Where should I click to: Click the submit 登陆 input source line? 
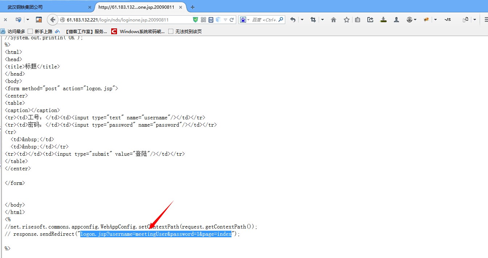95,154
